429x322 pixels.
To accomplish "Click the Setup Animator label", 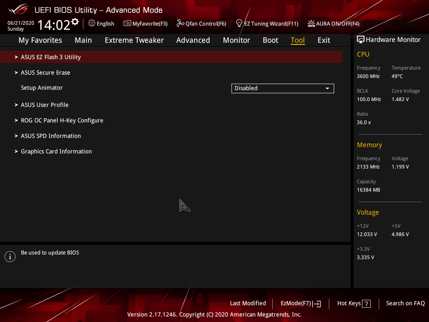I will click(x=41, y=88).
